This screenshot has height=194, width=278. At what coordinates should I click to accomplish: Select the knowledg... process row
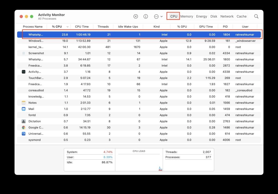pos(139,96)
